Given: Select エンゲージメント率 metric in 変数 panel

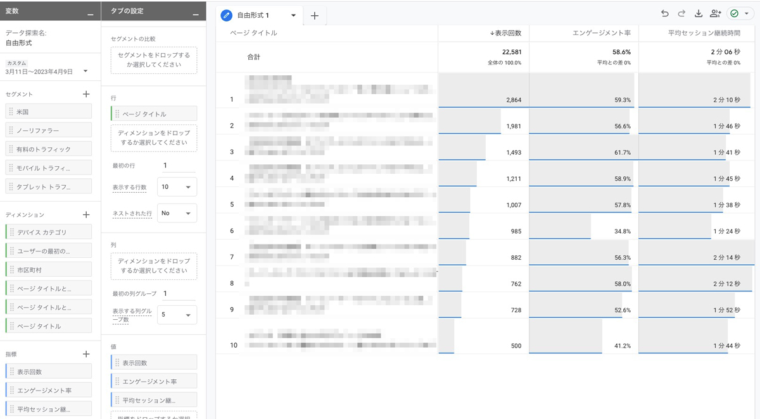Looking at the screenshot, I should (49, 390).
